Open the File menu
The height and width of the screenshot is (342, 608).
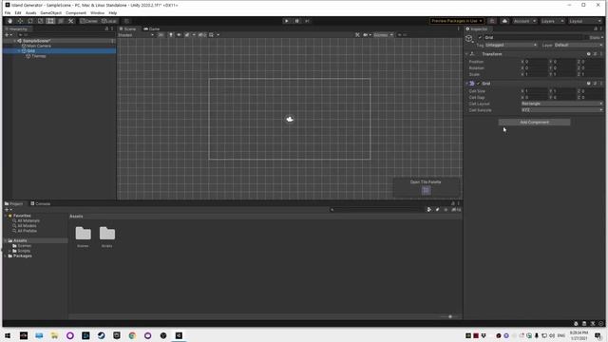[8, 12]
